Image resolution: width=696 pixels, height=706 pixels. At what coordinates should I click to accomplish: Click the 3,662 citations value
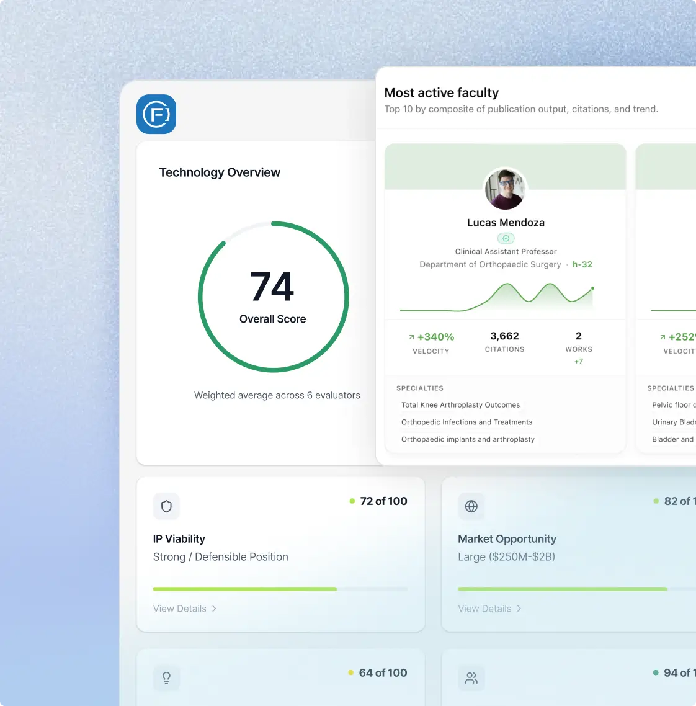[x=505, y=336]
